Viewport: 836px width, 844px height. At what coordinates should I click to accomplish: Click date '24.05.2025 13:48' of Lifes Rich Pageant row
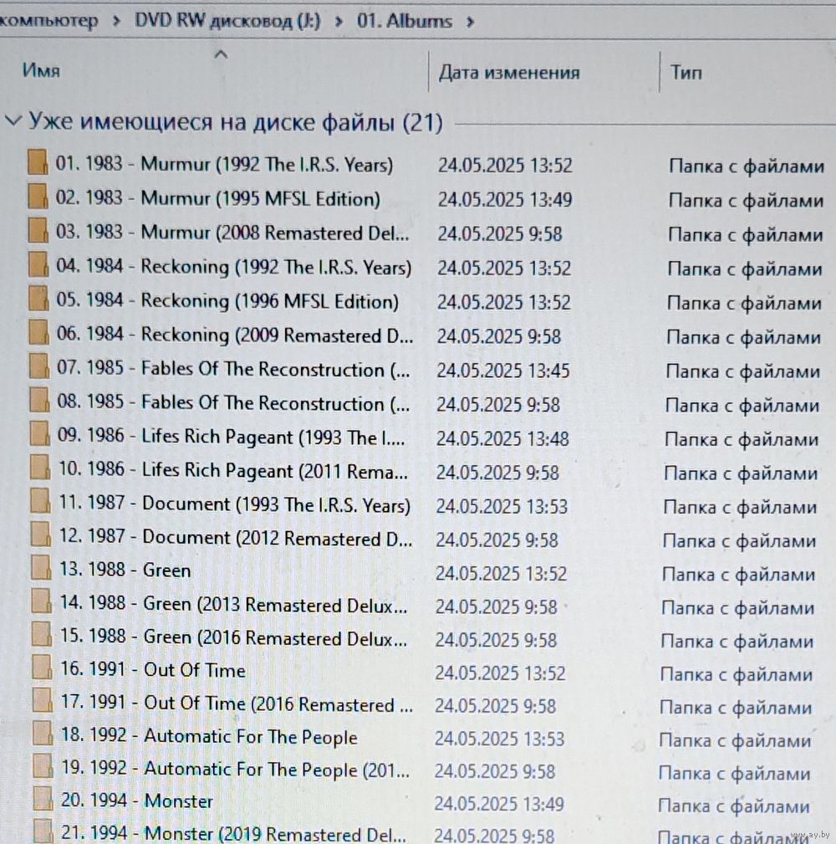tap(502, 438)
